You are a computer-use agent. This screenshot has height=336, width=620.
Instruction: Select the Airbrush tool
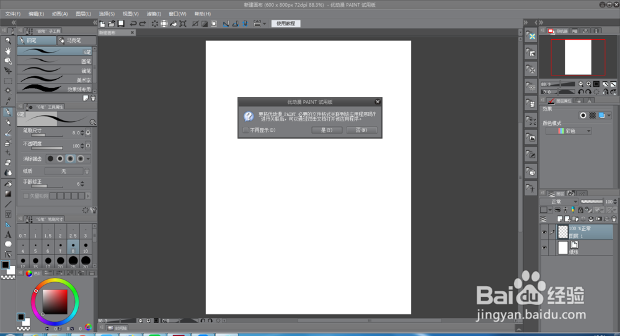(8, 142)
